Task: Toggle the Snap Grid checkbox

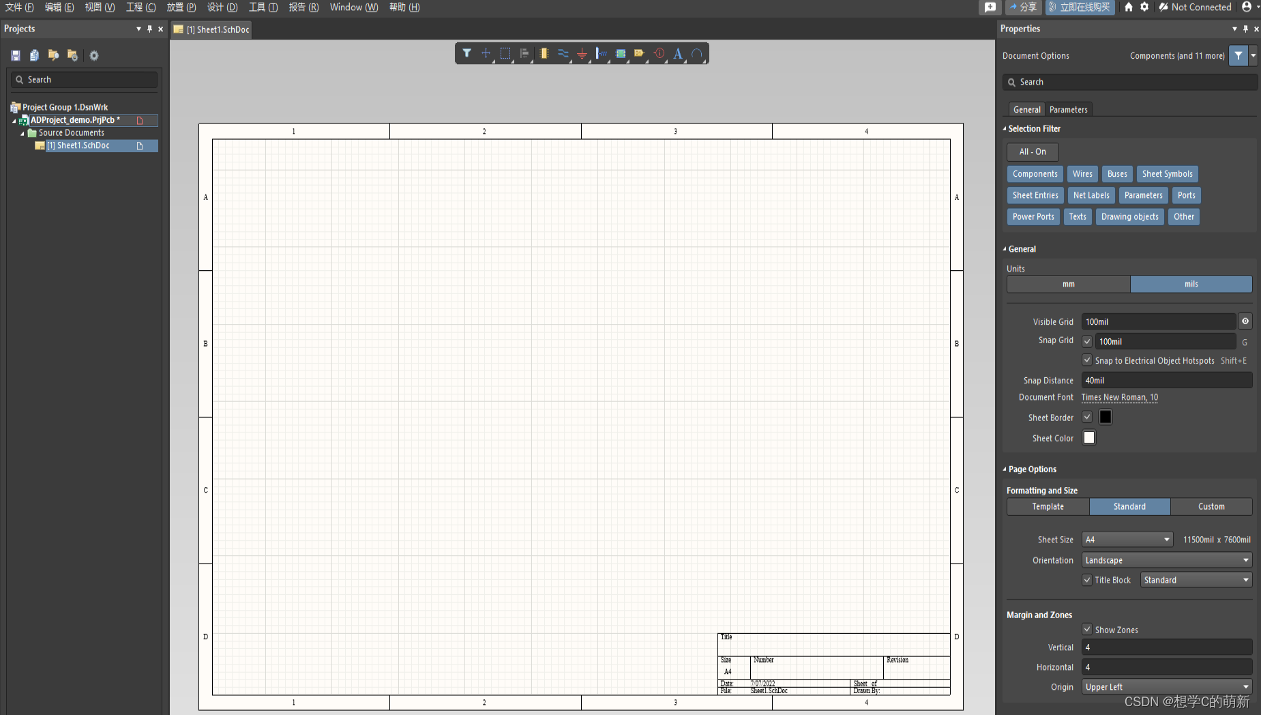Action: coord(1087,341)
